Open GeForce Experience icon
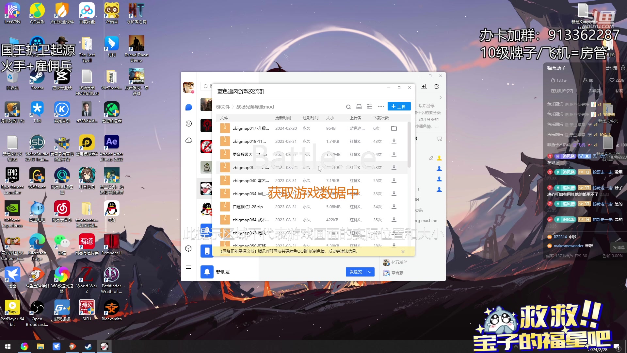This screenshot has width=627, height=353. point(12,214)
